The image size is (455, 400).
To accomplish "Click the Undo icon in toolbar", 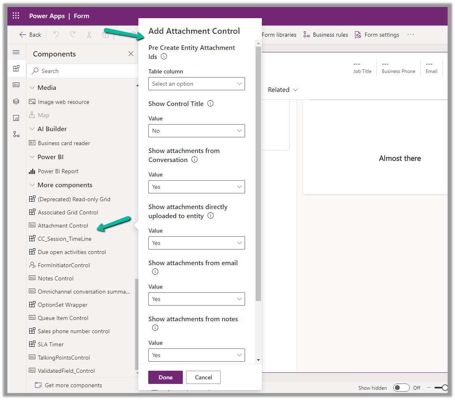I will pos(56,35).
